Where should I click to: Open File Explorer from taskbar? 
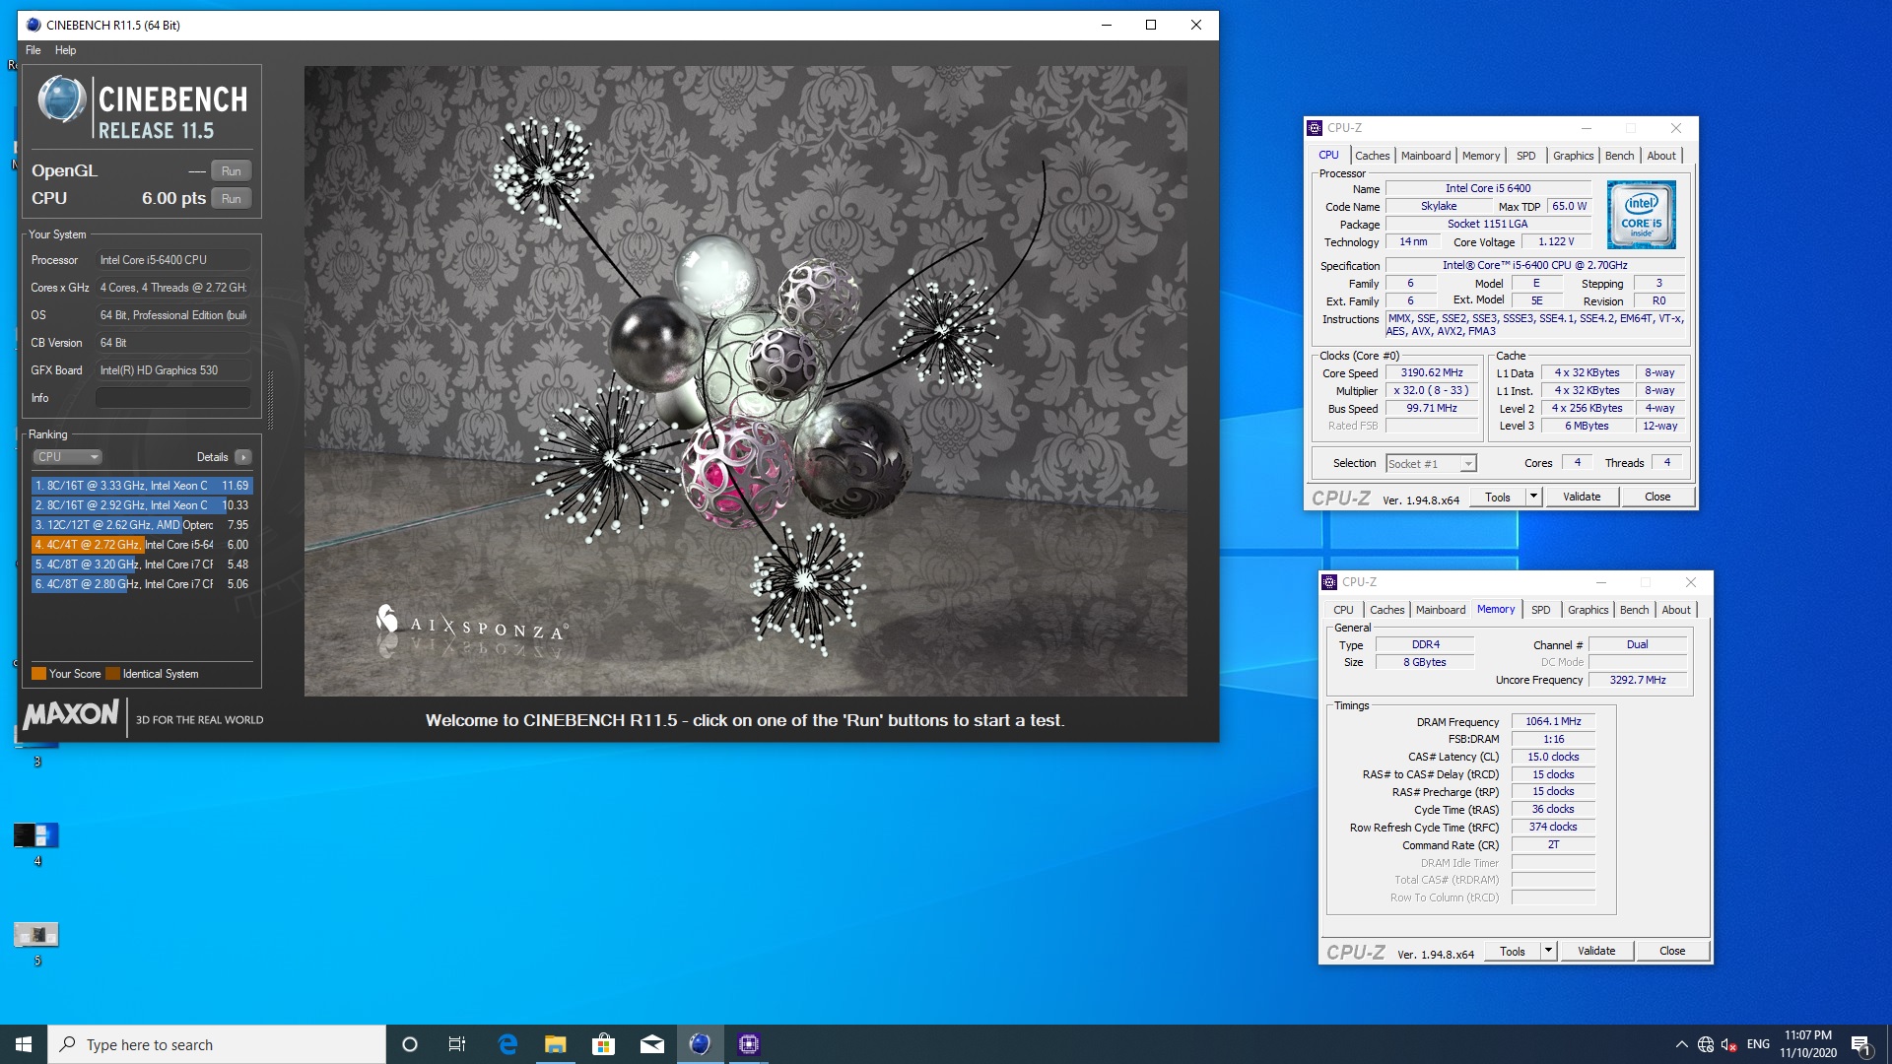tap(555, 1044)
